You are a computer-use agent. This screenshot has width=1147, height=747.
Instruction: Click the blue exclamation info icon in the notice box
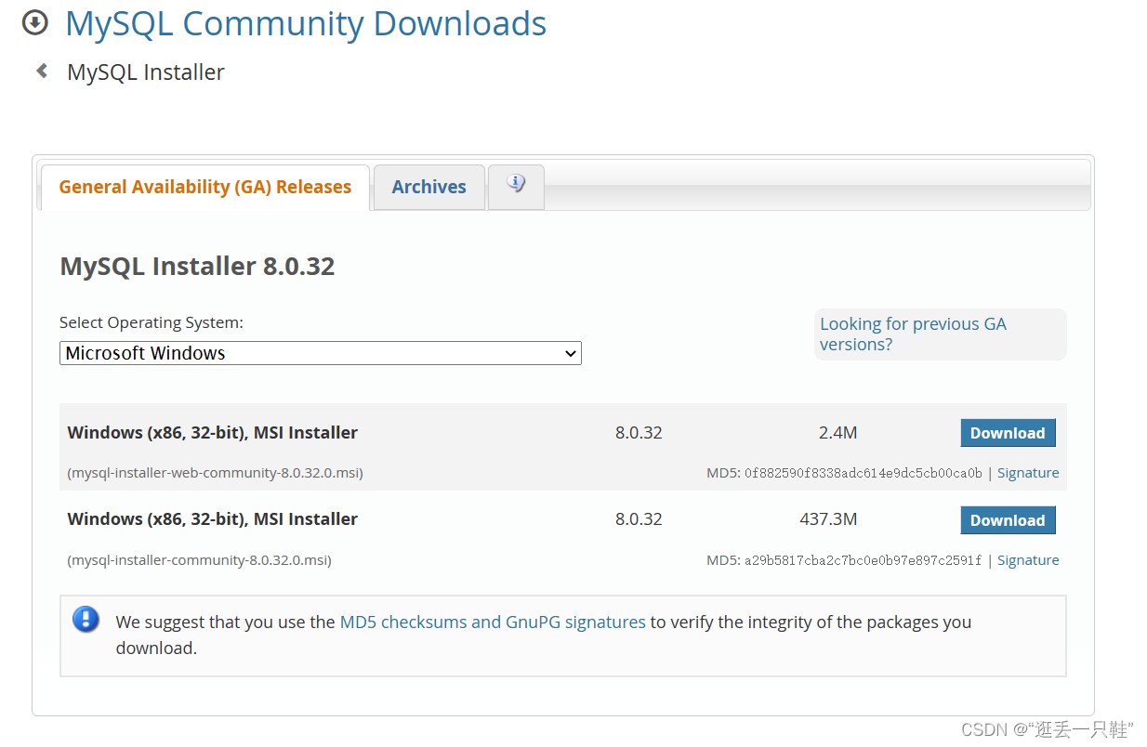pyautogui.click(x=86, y=620)
